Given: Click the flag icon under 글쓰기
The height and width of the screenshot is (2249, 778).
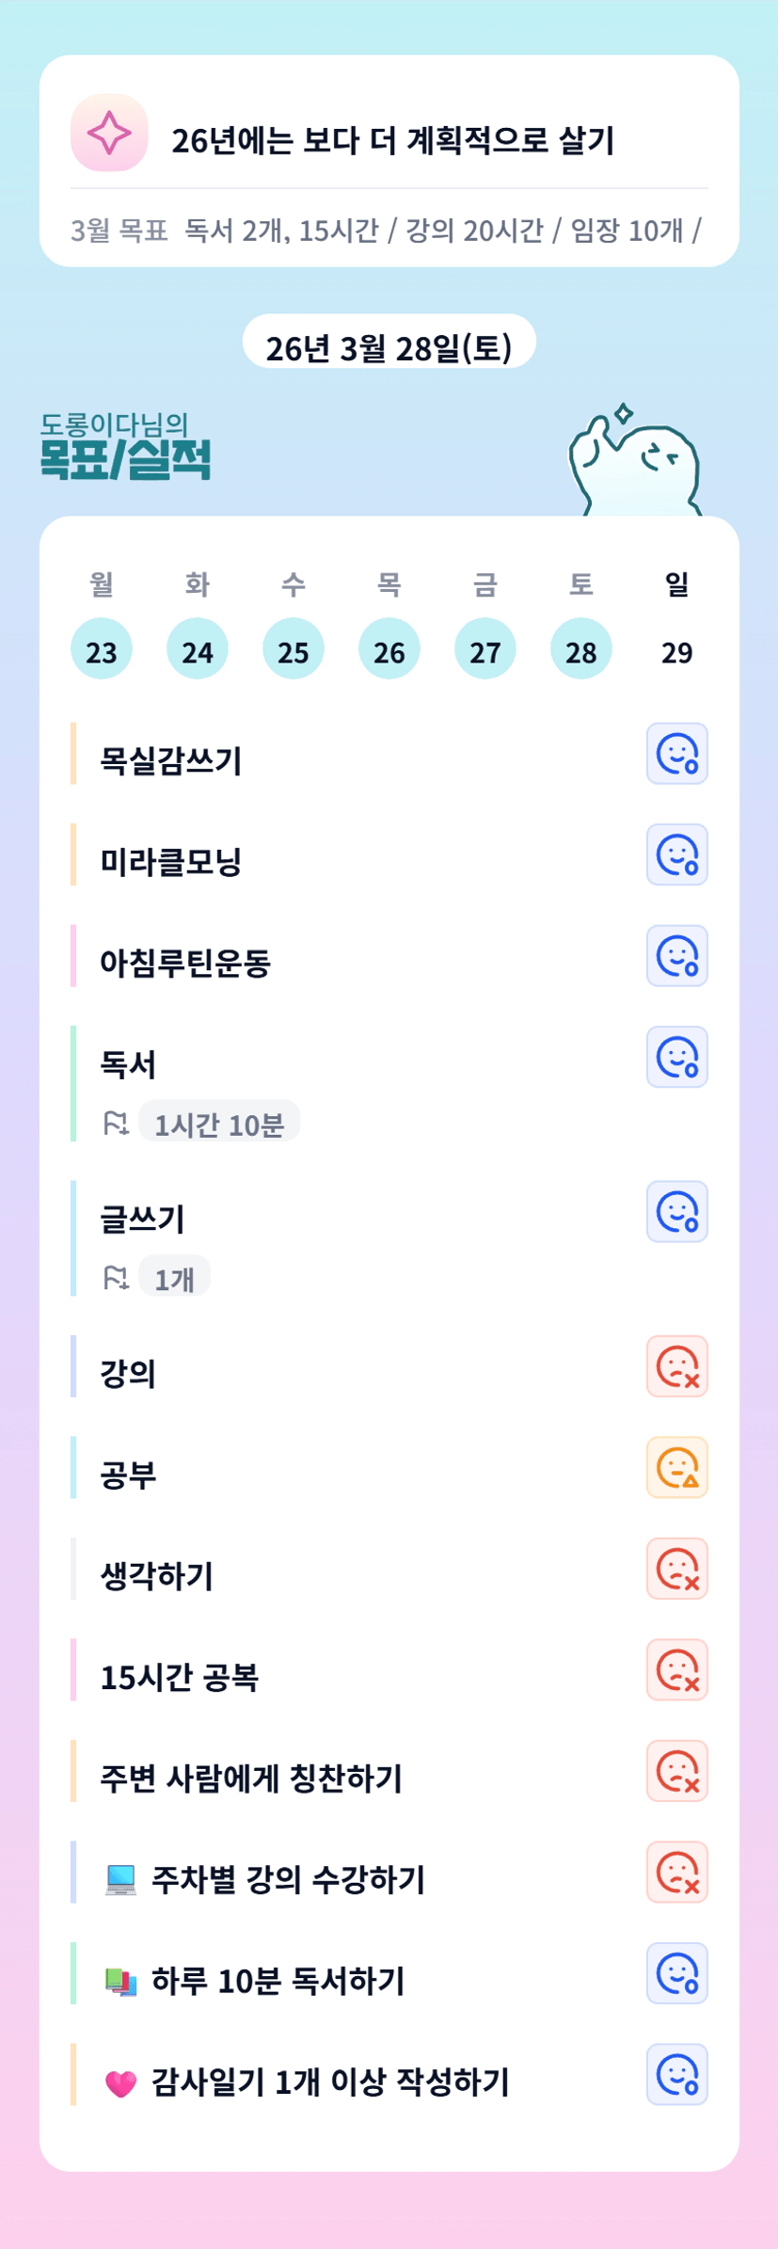Looking at the screenshot, I should pyautogui.click(x=116, y=1278).
